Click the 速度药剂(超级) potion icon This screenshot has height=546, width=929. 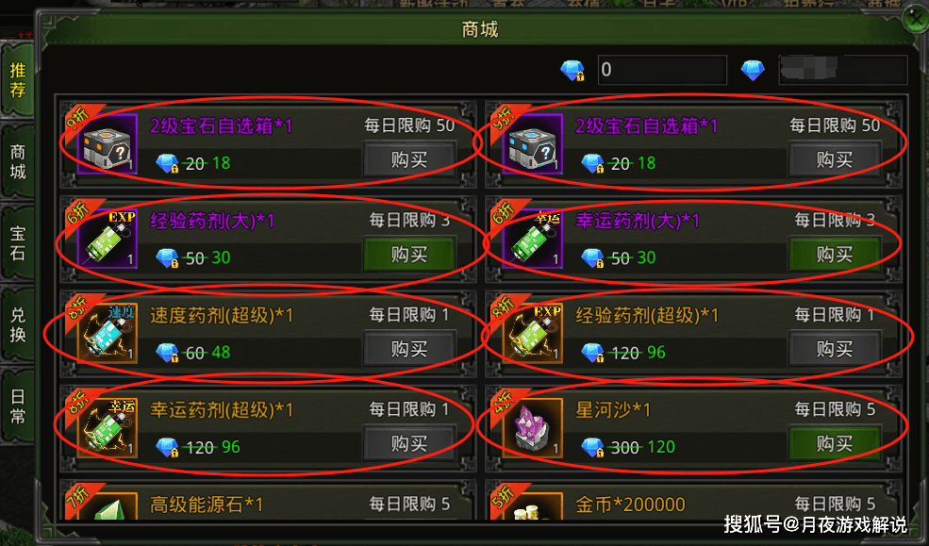coord(108,334)
